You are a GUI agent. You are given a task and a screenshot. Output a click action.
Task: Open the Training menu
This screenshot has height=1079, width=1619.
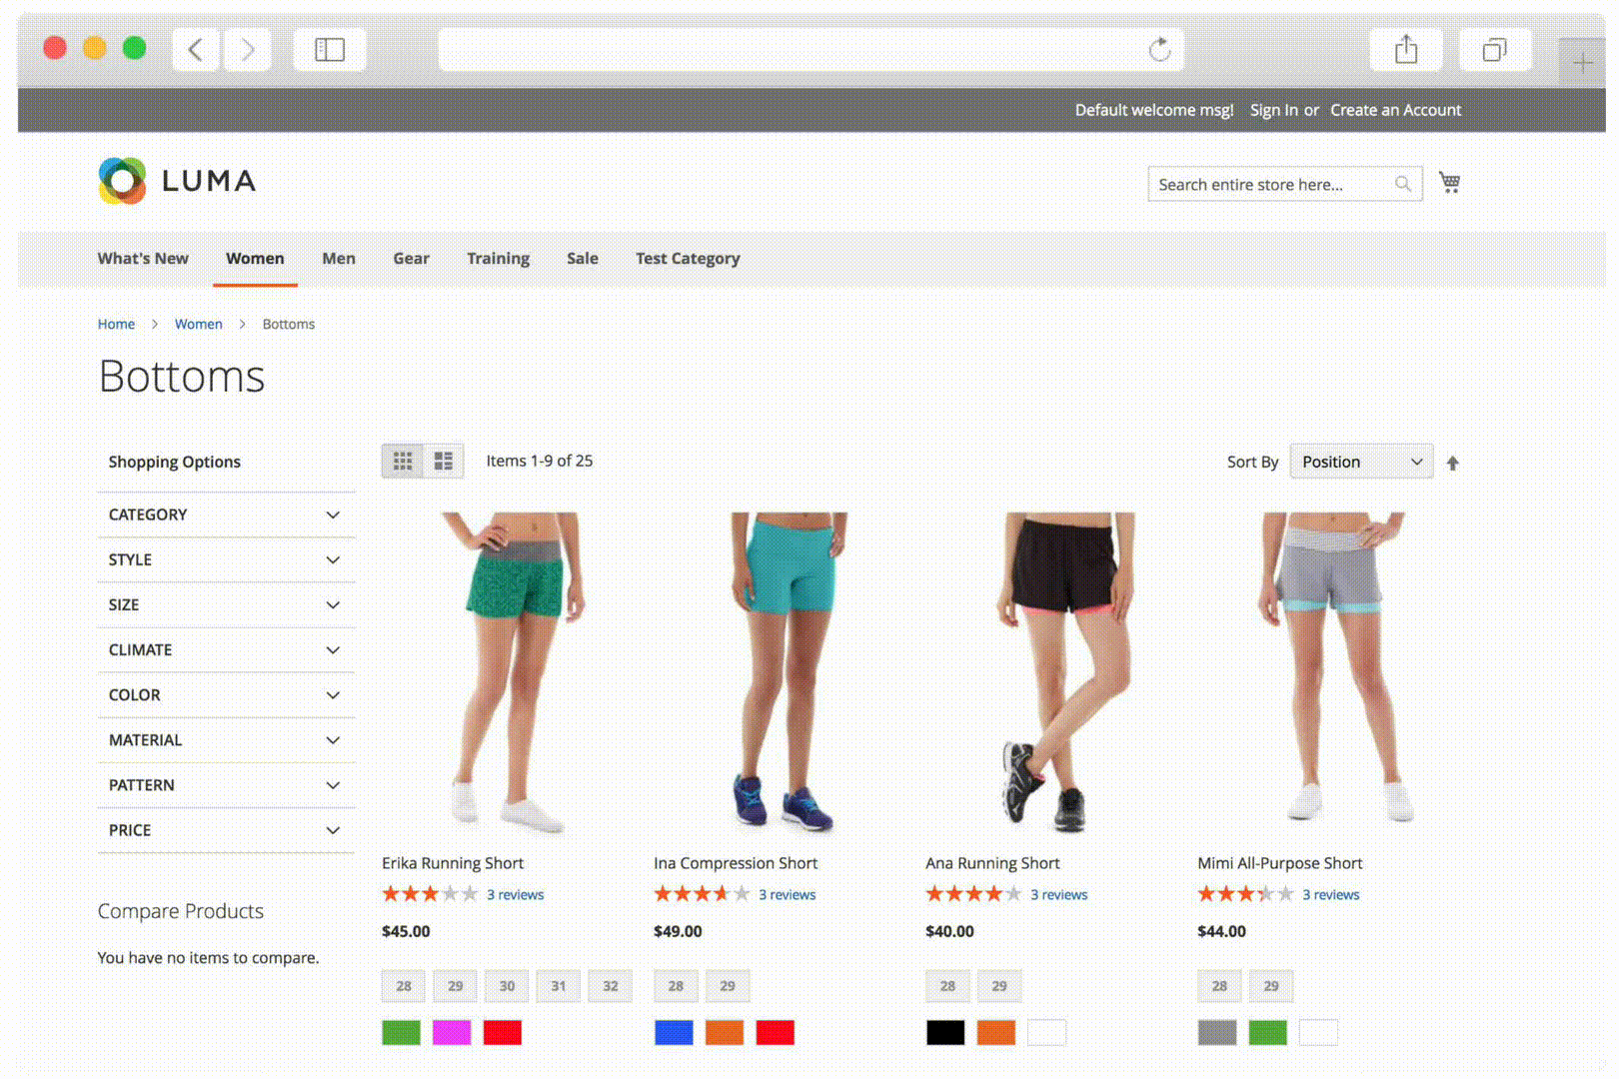pos(498,258)
